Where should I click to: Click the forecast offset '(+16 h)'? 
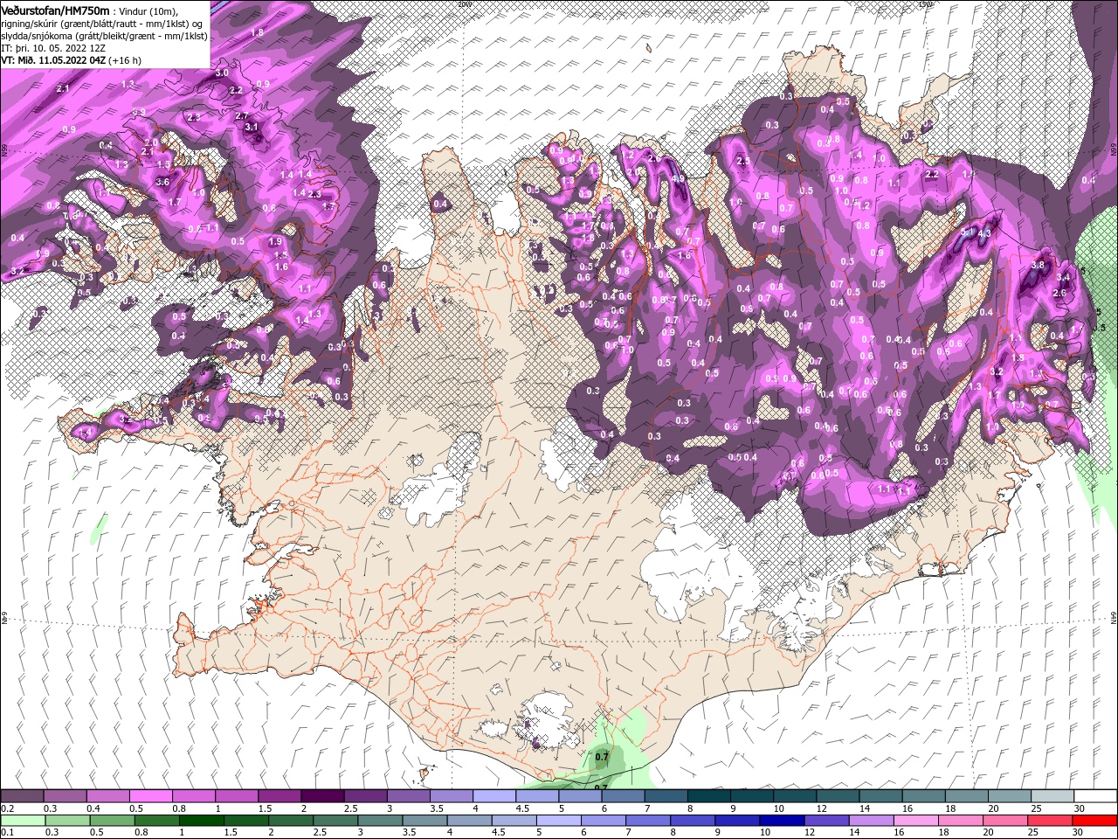[127, 60]
